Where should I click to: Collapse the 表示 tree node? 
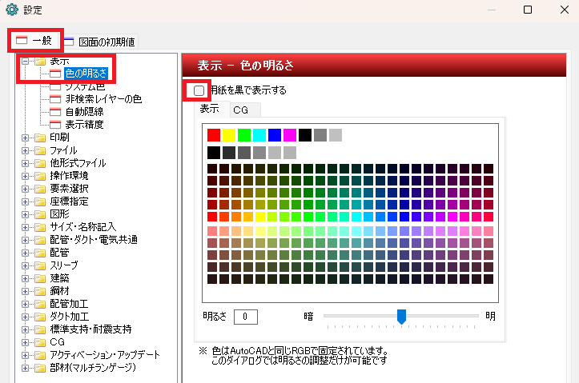pyautogui.click(x=26, y=61)
